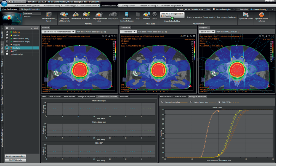
Task: Open 'Select dose for current beam set' dropdown
Action: coord(58,32)
